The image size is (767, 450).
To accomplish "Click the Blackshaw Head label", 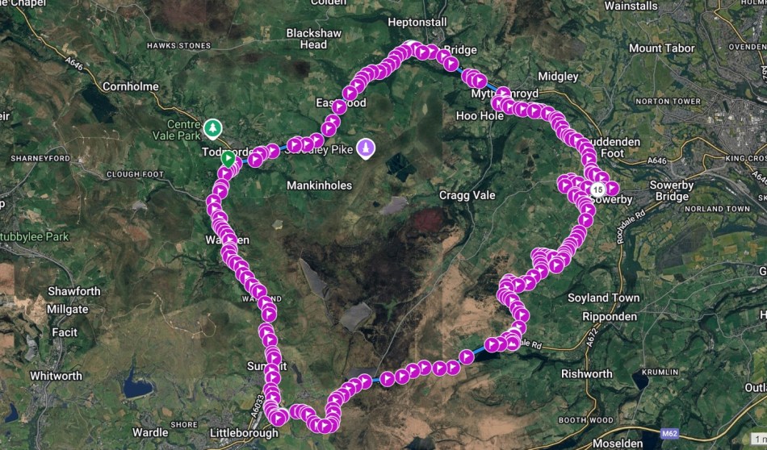I will [x=313, y=39].
